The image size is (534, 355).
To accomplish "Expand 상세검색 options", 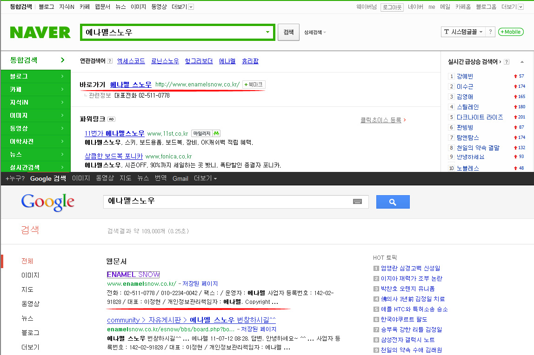I will click(x=314, y=33).
